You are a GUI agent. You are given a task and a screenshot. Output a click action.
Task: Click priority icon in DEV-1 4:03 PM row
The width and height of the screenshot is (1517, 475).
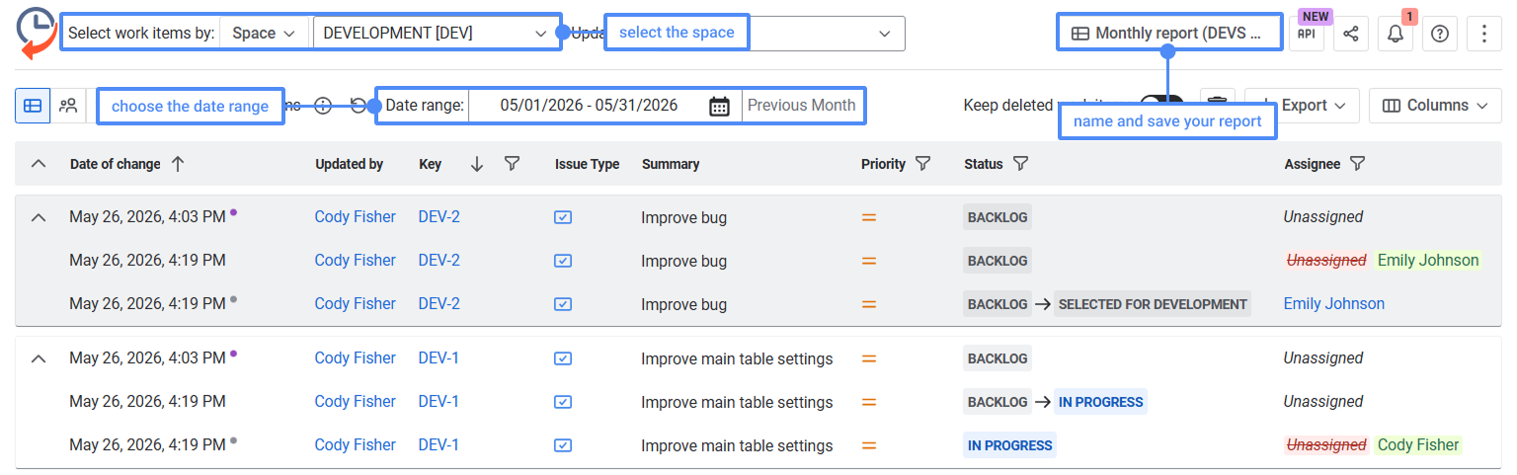(869, 358)
